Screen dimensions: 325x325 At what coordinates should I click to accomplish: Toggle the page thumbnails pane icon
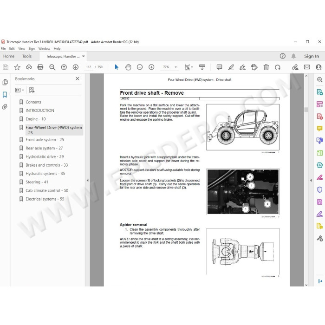[5, 82]
